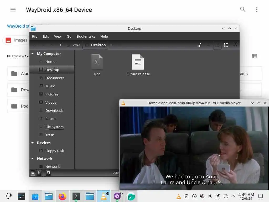Image resolution: width=269 pixels, height=202 pixels.
Task: Click the circular updates tray icon
Action: pyautogui.click(x=226, y=196)
